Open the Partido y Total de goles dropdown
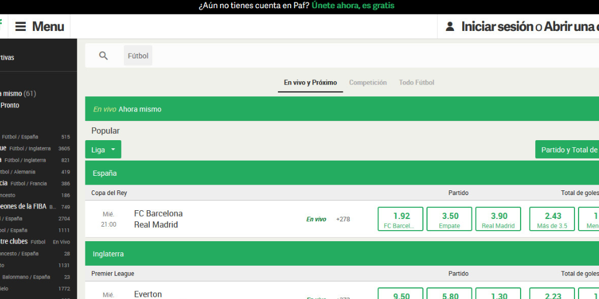The height and width of the screenshot is (299, 599). [x=567, y=149]
